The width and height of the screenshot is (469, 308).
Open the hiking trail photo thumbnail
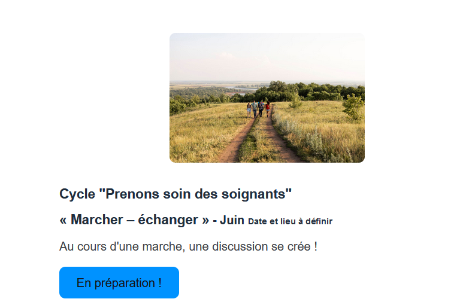coord(267,97)
